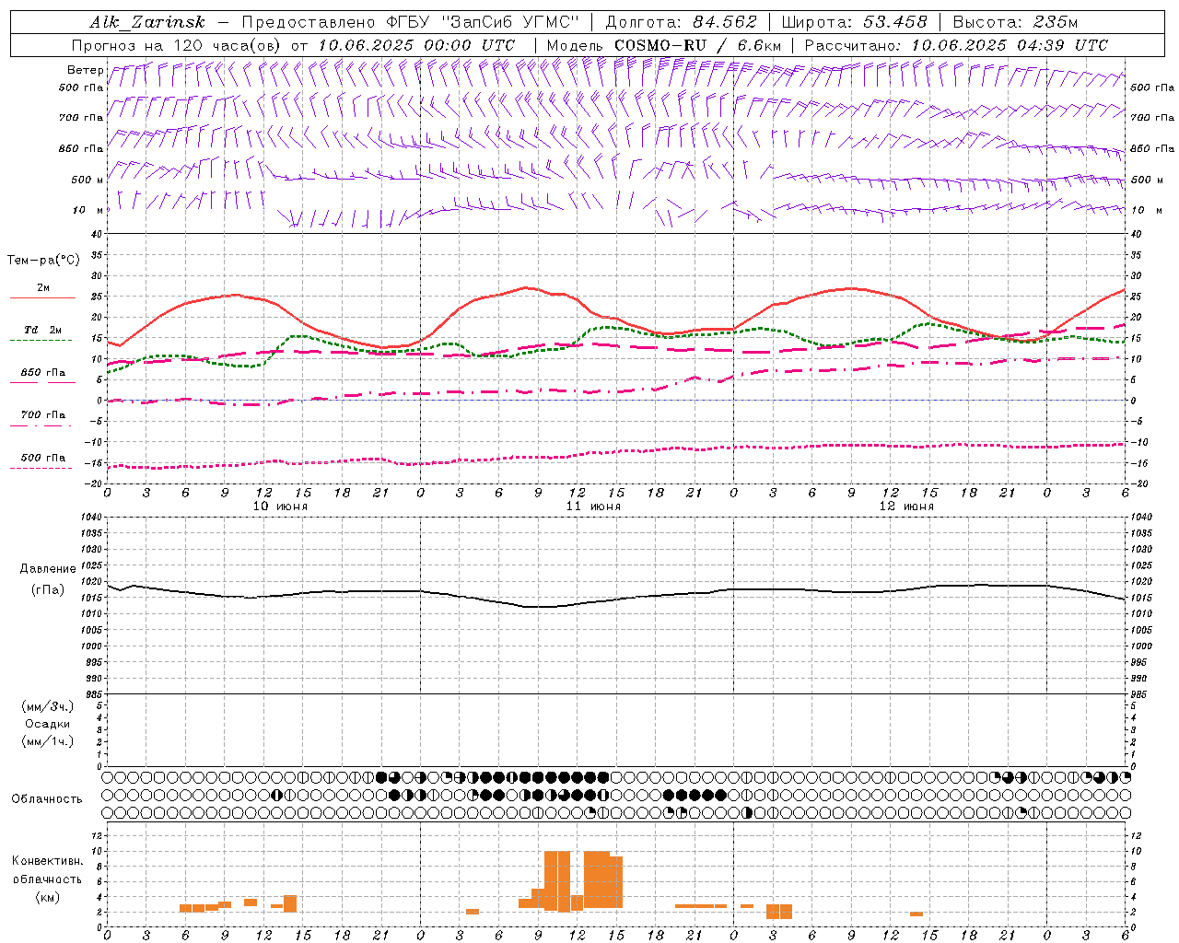Screen dimensions: 1179x943
Task: Click the '500 м' wind level label at left
Action: (88, 180)
